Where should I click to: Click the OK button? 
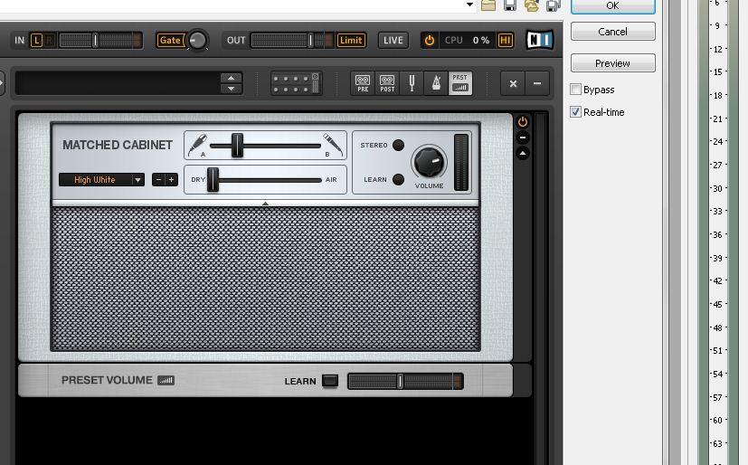coord(613,6)
